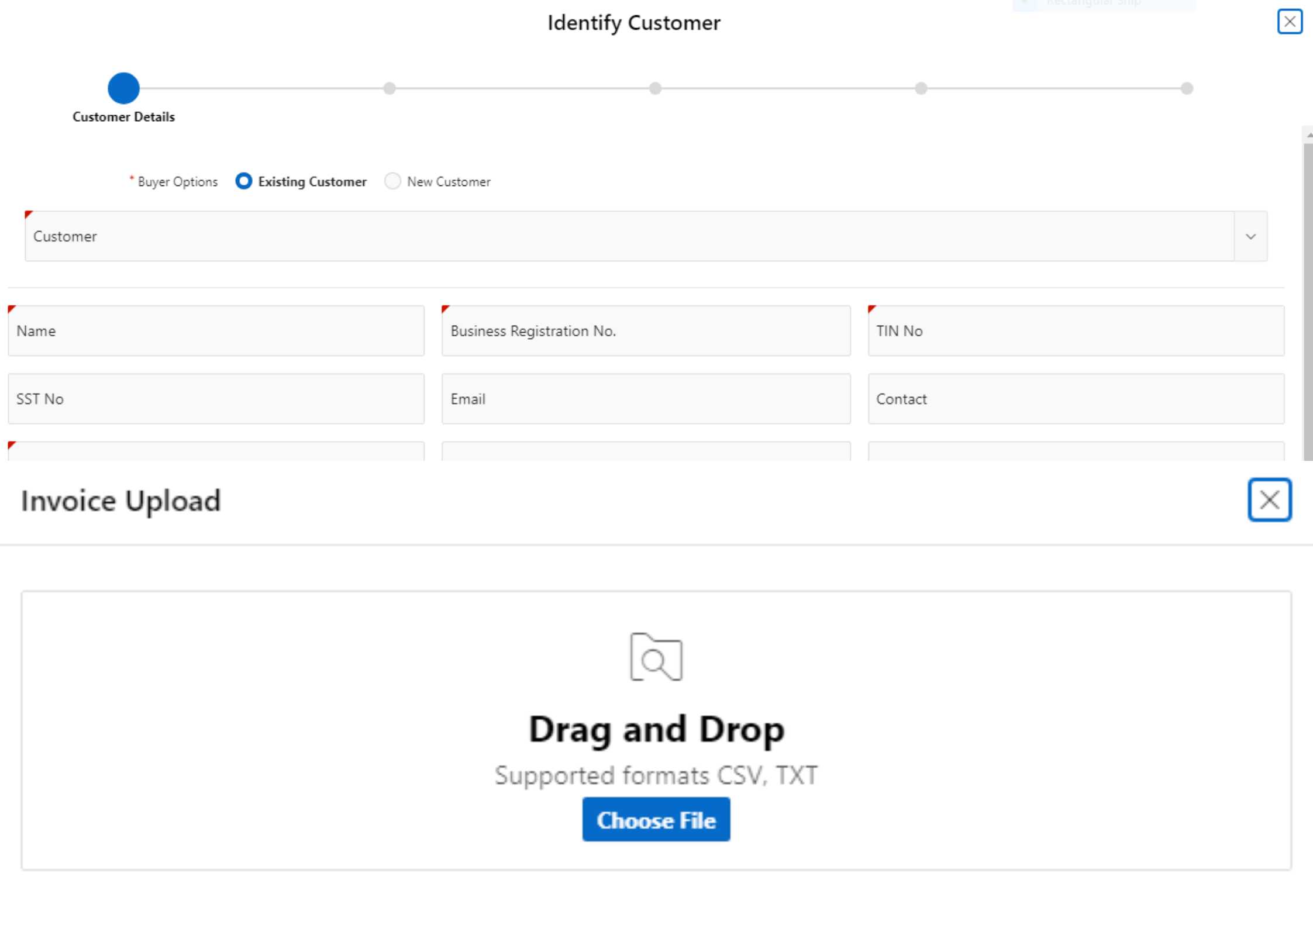The height and width of the screenshot is (928, 1313).
Task: Go to the third progress step dot
Action: tap(655, 88)
